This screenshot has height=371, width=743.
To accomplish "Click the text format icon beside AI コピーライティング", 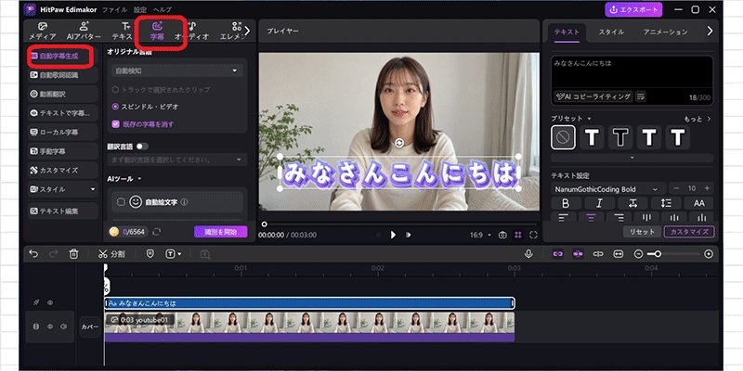I will pyautogui.click(x=641, y=96).
